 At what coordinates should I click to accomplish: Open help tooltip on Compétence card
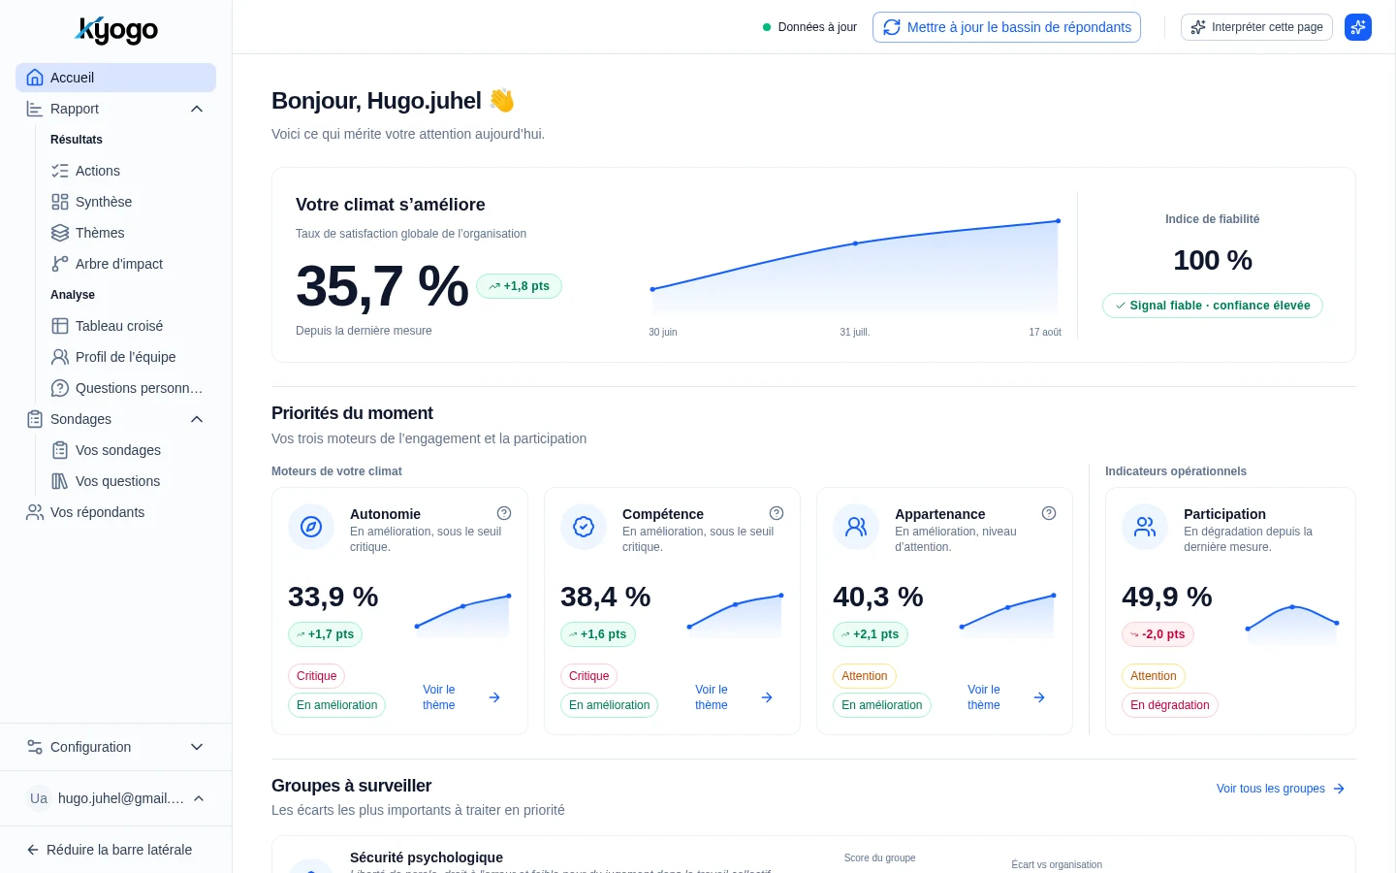[x=777, y=513]
